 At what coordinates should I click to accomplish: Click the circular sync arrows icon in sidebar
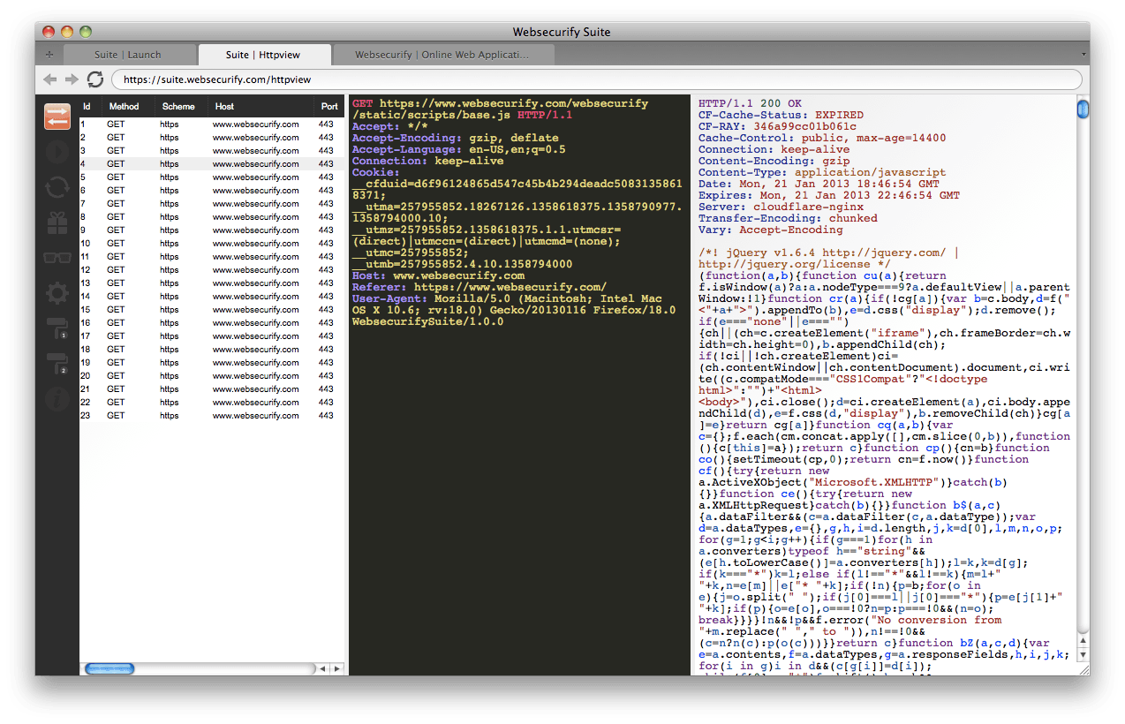click(57, 187)
